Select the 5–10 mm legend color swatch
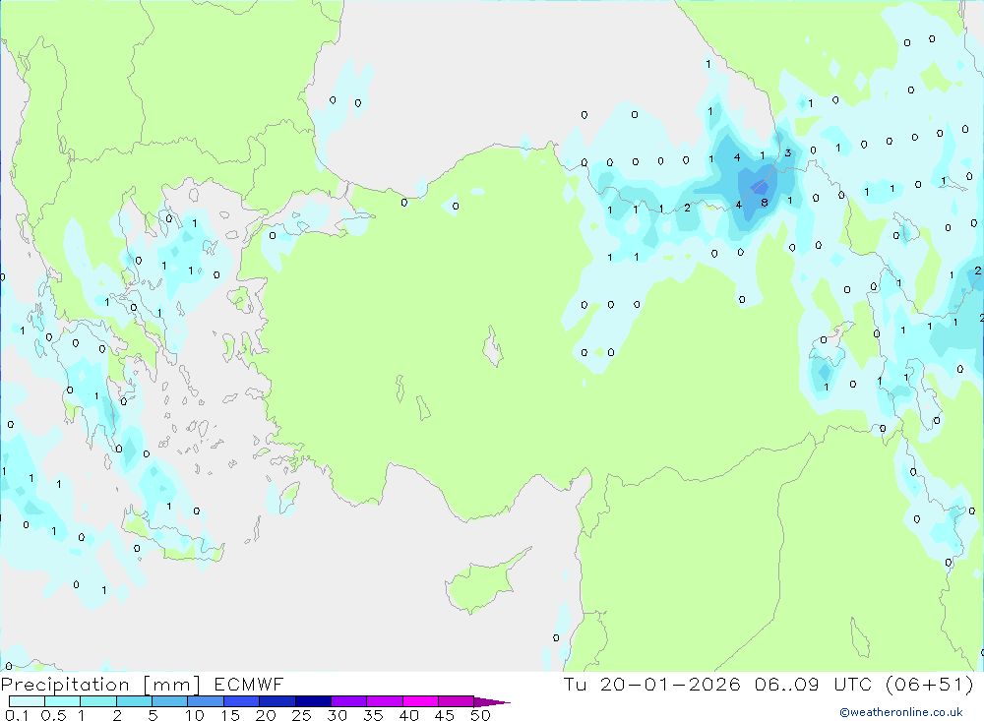 click(170, 701)
